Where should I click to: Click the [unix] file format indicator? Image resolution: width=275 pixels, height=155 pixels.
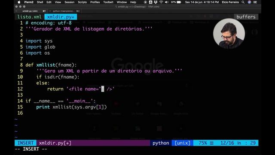click(x=182, y=143)
